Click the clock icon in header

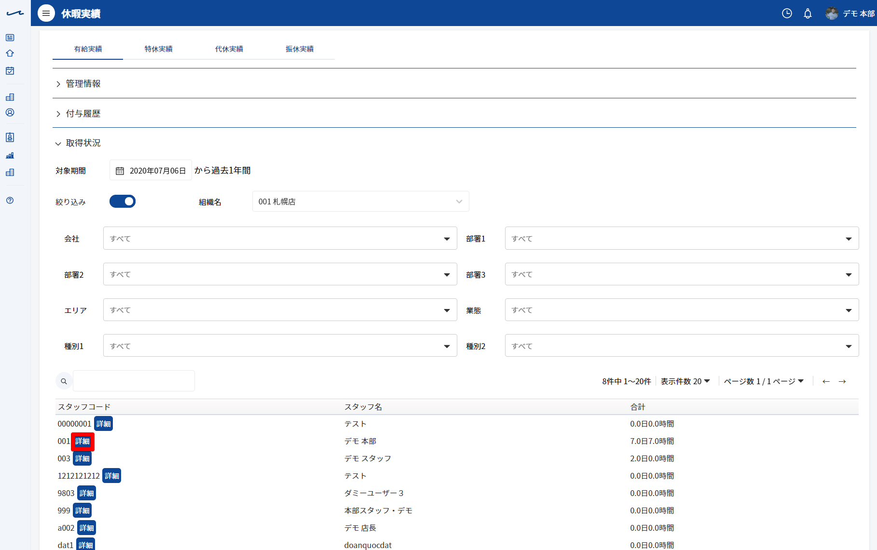point(787,13)
